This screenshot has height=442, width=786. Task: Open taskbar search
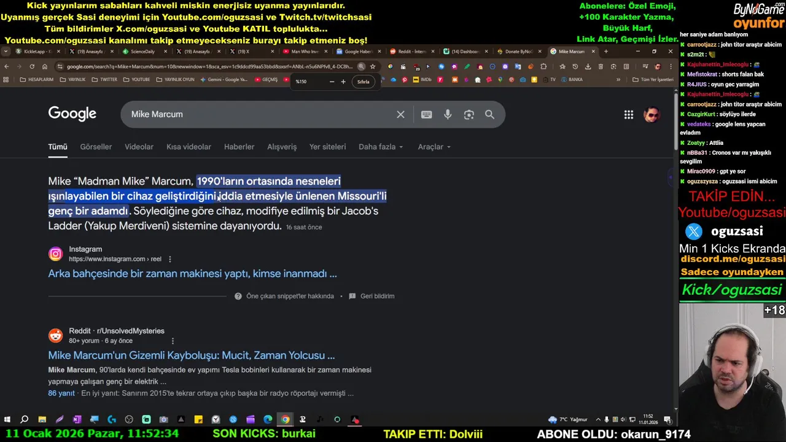(25, 420)
